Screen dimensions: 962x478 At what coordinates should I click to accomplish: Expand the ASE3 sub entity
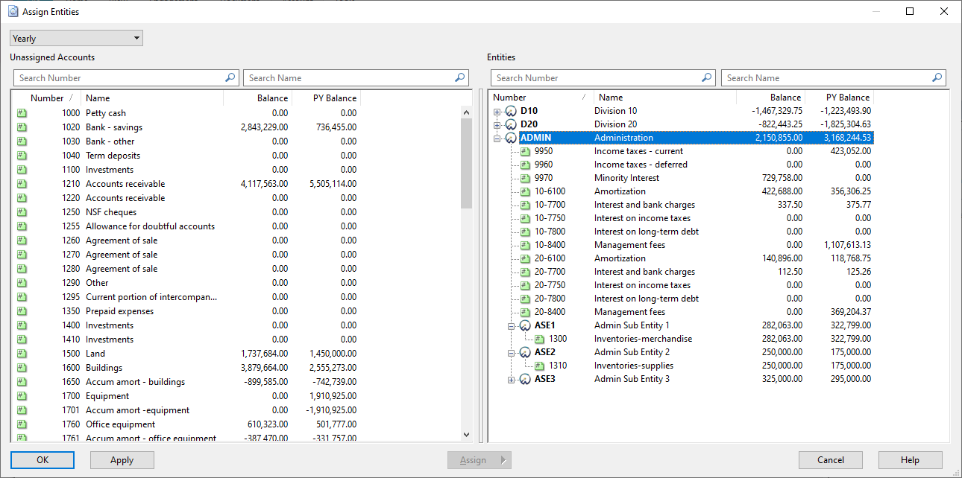tap(512, 379)
